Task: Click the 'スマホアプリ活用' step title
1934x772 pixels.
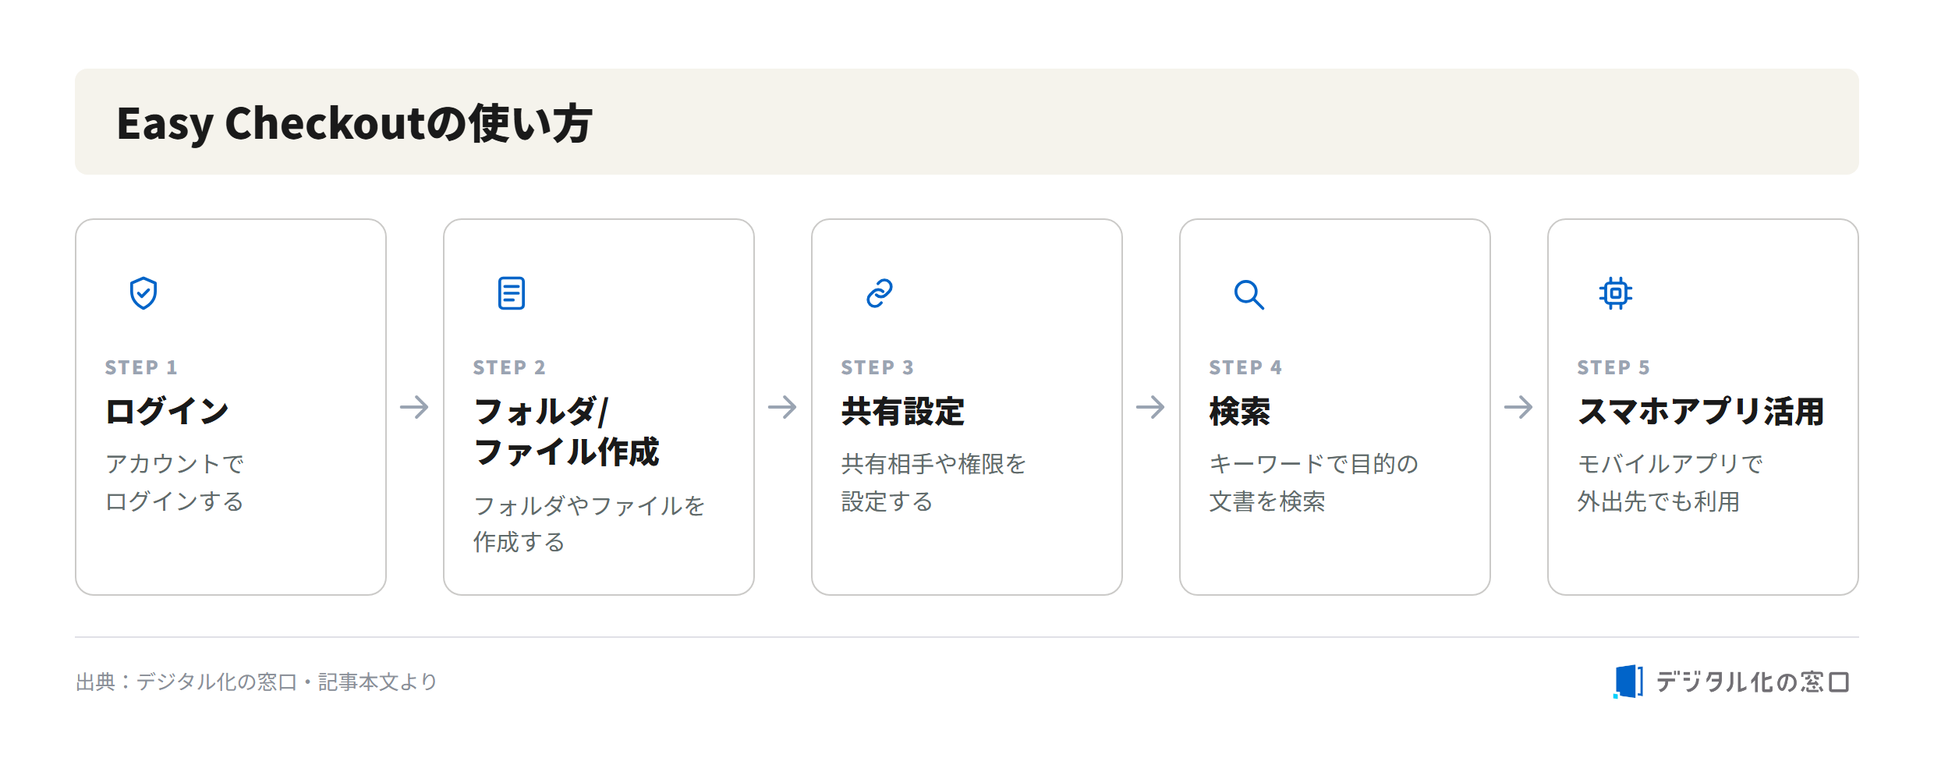Action: pyautogui.click(x=1701, y=411)
